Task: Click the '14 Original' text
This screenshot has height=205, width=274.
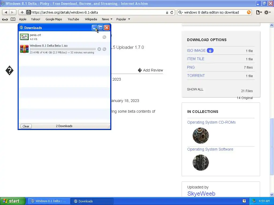Action: pos(245,98)
